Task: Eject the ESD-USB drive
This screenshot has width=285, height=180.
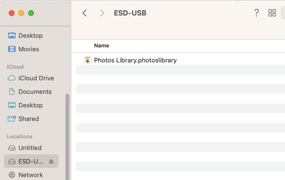Action: [x=51, y=161]
